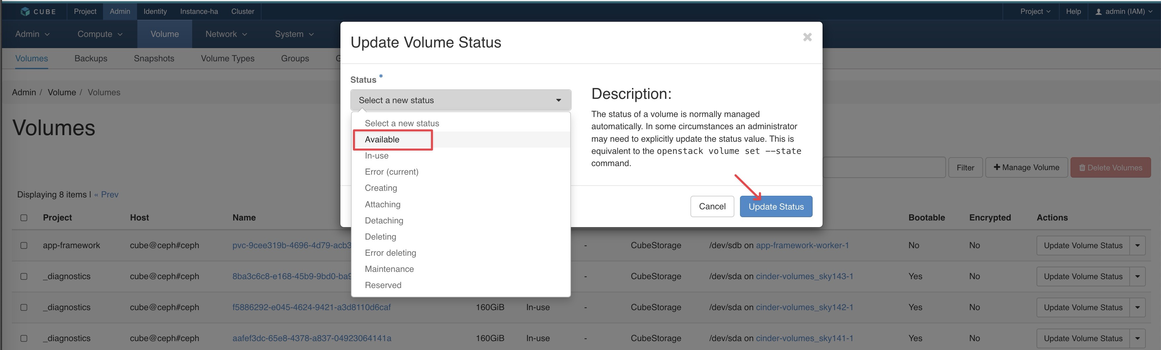
Task: Check the row checkbox for cinder-volumes_sky143-1 volume
Action: point(24,277)
